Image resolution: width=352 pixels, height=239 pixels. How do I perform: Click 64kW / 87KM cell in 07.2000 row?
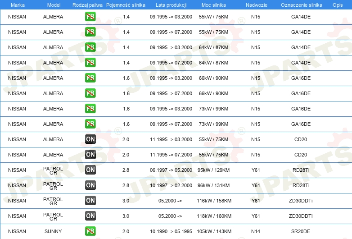(213, 63)
